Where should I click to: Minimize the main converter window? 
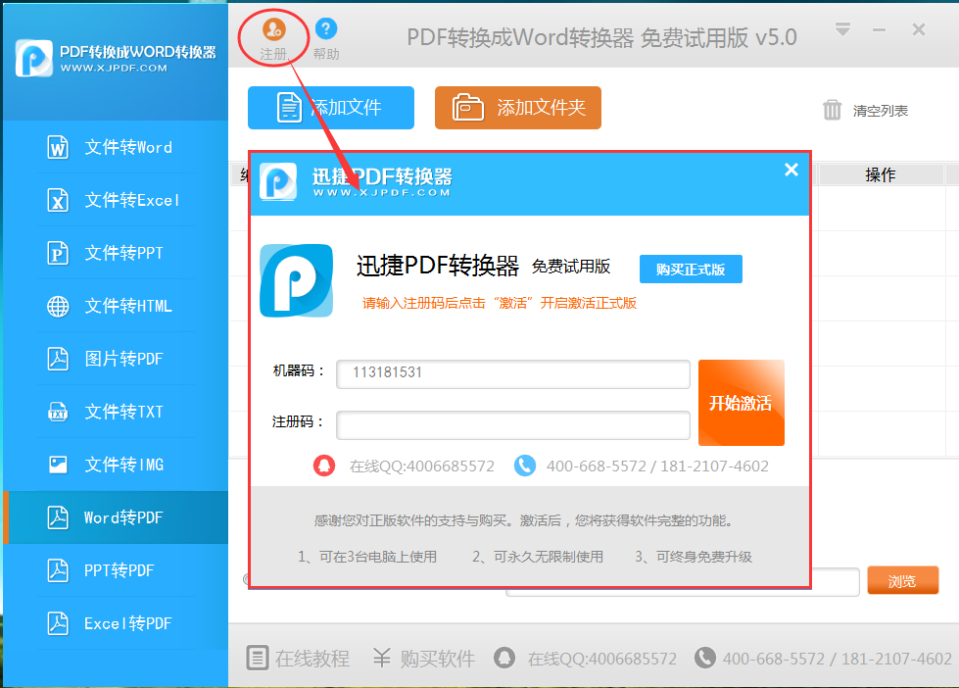(880, 29)
